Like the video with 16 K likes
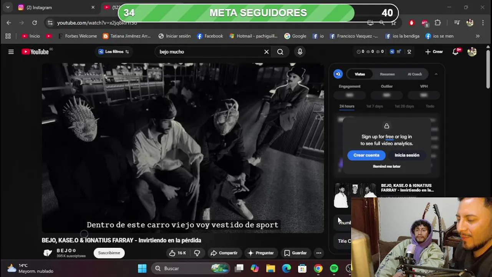The width and height of the screenshot is (492, 277). [177, 253]
